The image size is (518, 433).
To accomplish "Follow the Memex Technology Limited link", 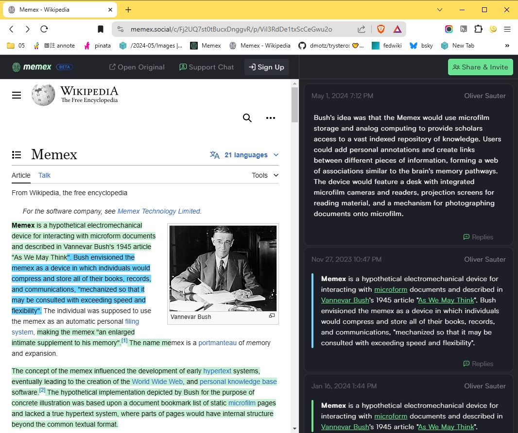I will click(159, 211).
